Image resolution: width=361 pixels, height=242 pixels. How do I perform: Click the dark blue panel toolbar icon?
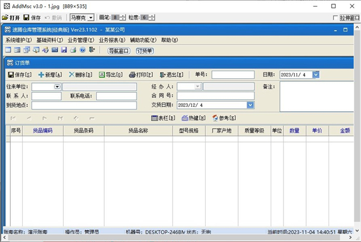pos(55,50)
